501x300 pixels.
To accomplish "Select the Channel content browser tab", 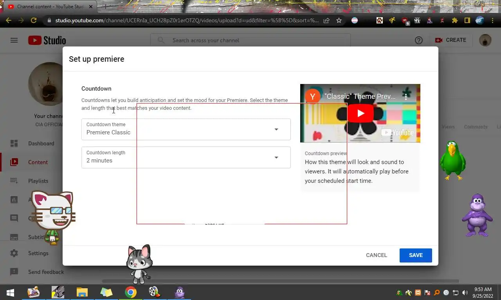I will [51, 7].
